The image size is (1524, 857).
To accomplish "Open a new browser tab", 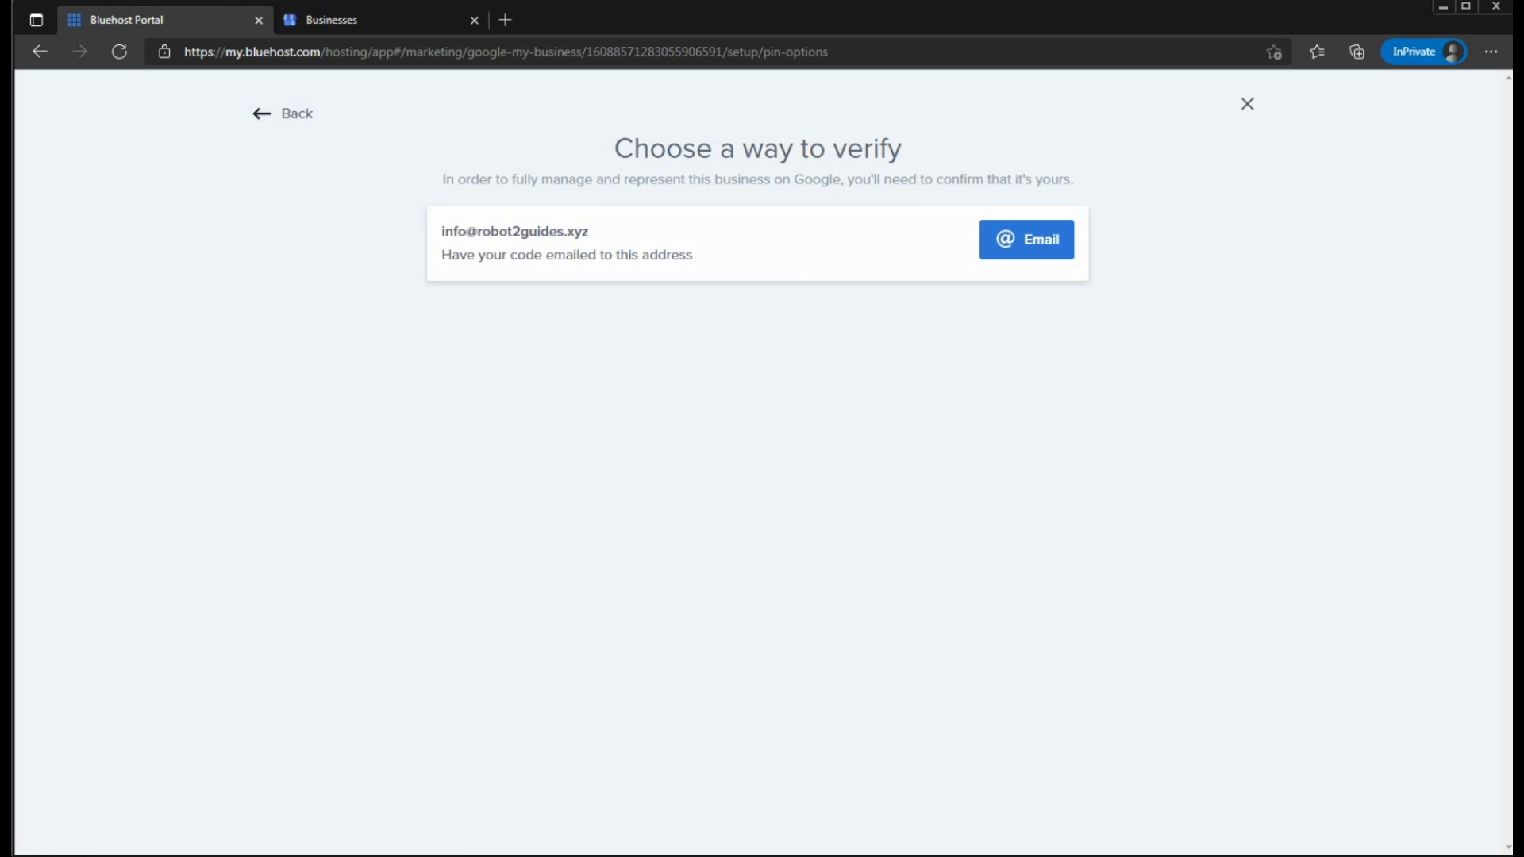I will click(x=506, y=20).
